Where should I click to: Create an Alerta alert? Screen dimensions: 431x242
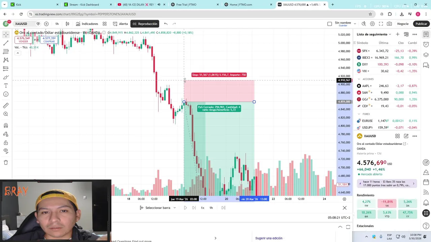(x=120, y=24)
